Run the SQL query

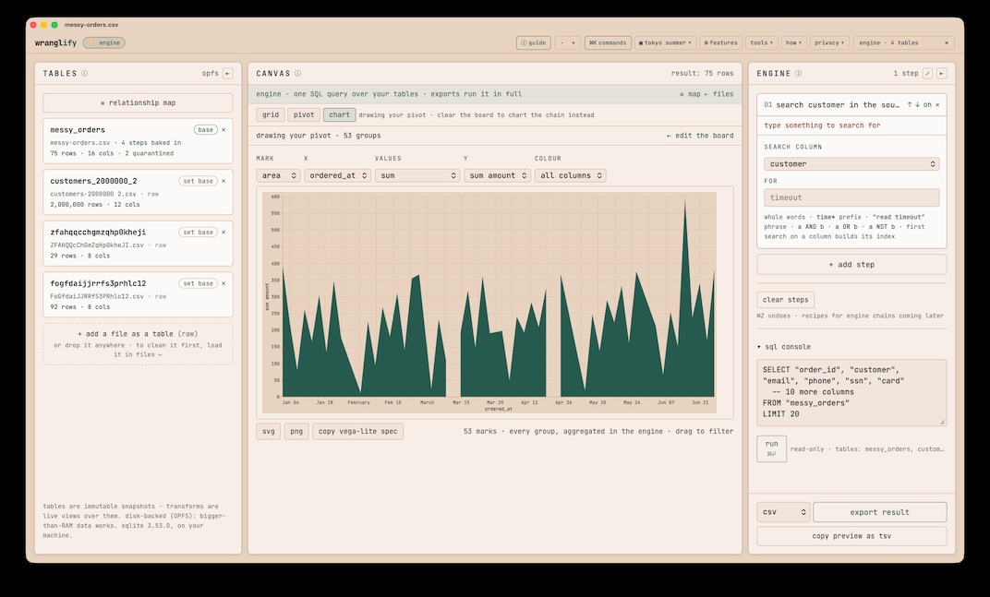point(771,448)
